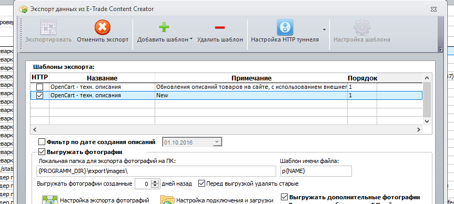Click the horizontal scrollbar right arrow
The image size is (454, 204).
click(419, 129)
